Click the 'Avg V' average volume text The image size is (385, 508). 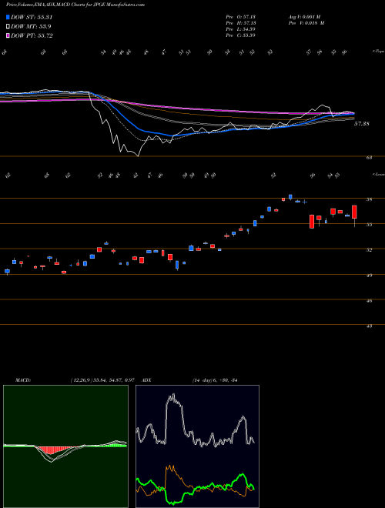coord(304,17)
